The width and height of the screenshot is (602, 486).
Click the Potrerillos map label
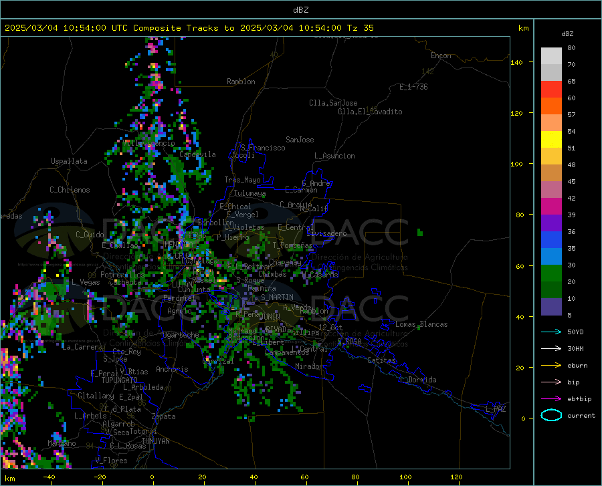[x=122, y=275]
